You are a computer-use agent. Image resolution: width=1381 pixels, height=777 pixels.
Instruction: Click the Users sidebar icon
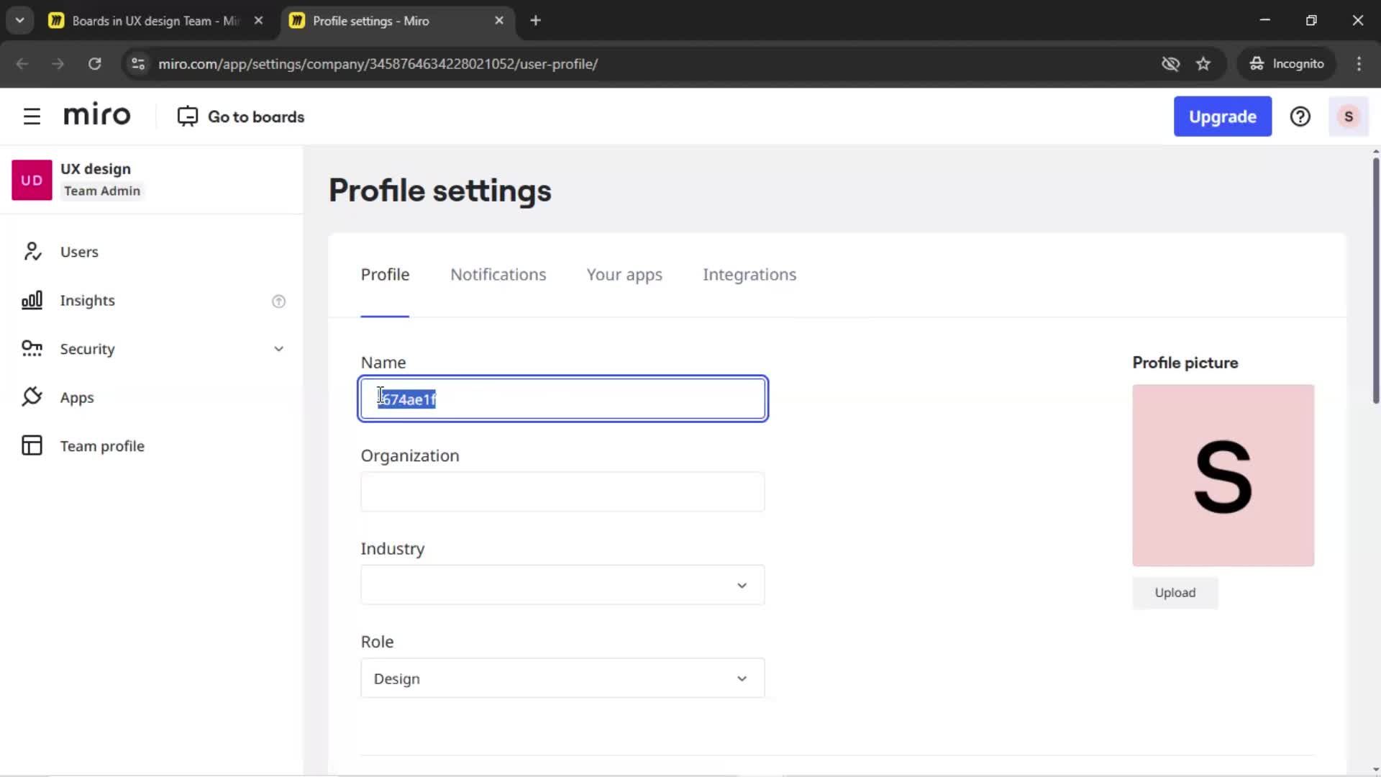pyautogui.click(x=32, y=252)
